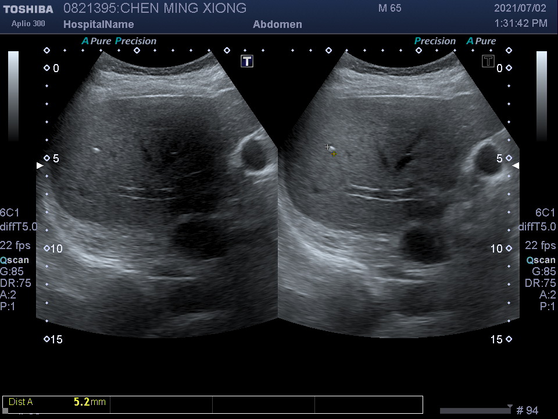Click the left grayscale bar
The image size is (558, 419).
pyautogui.click(x=13, y=96)
